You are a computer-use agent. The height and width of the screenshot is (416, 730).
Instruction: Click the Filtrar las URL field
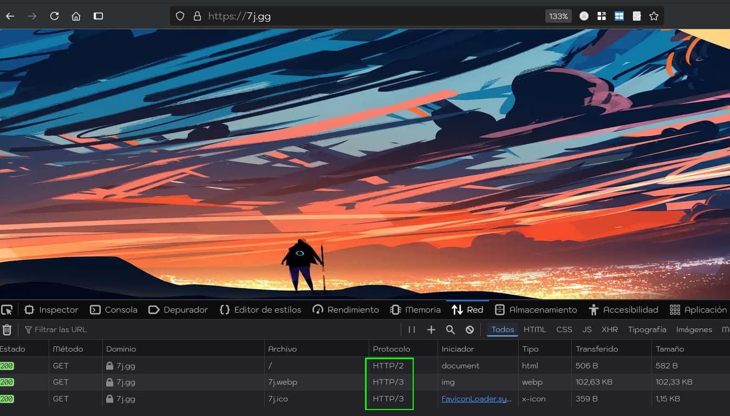click(211, 329)
